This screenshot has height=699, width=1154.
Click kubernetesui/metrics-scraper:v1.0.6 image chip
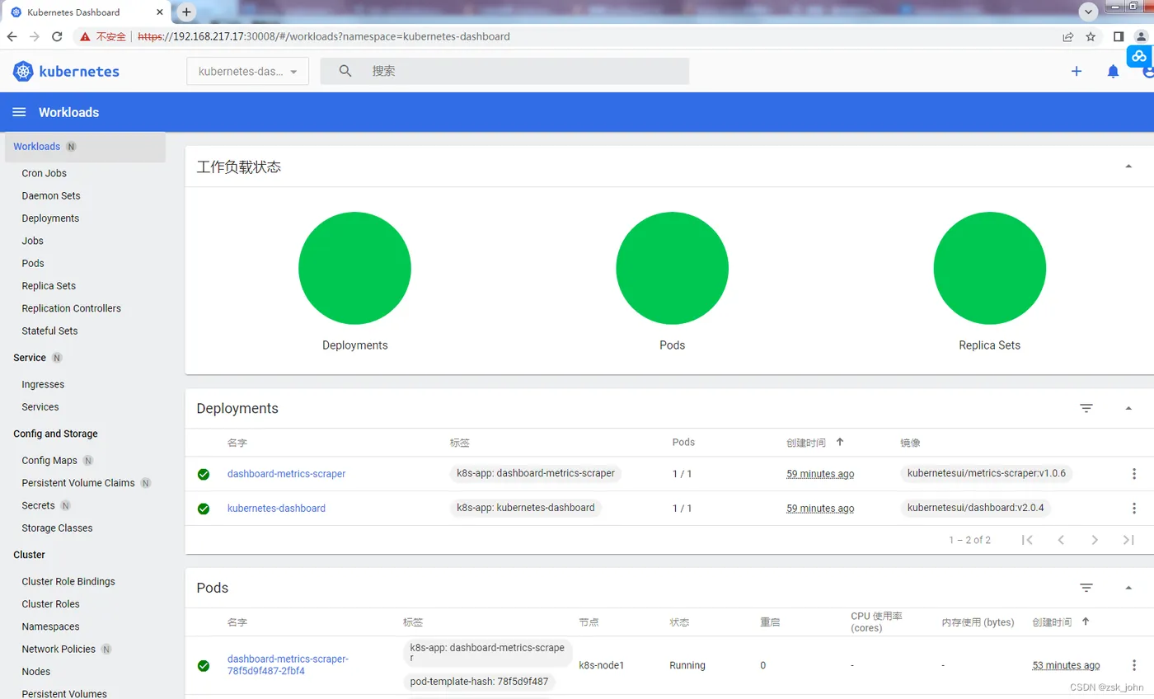[x=987, y=474]
